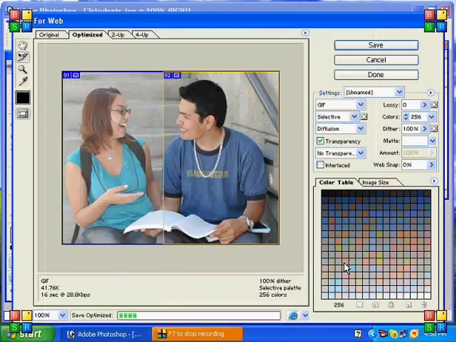
Task: Open the Diffusion dither method dropdown
Action: coord(341,129)
